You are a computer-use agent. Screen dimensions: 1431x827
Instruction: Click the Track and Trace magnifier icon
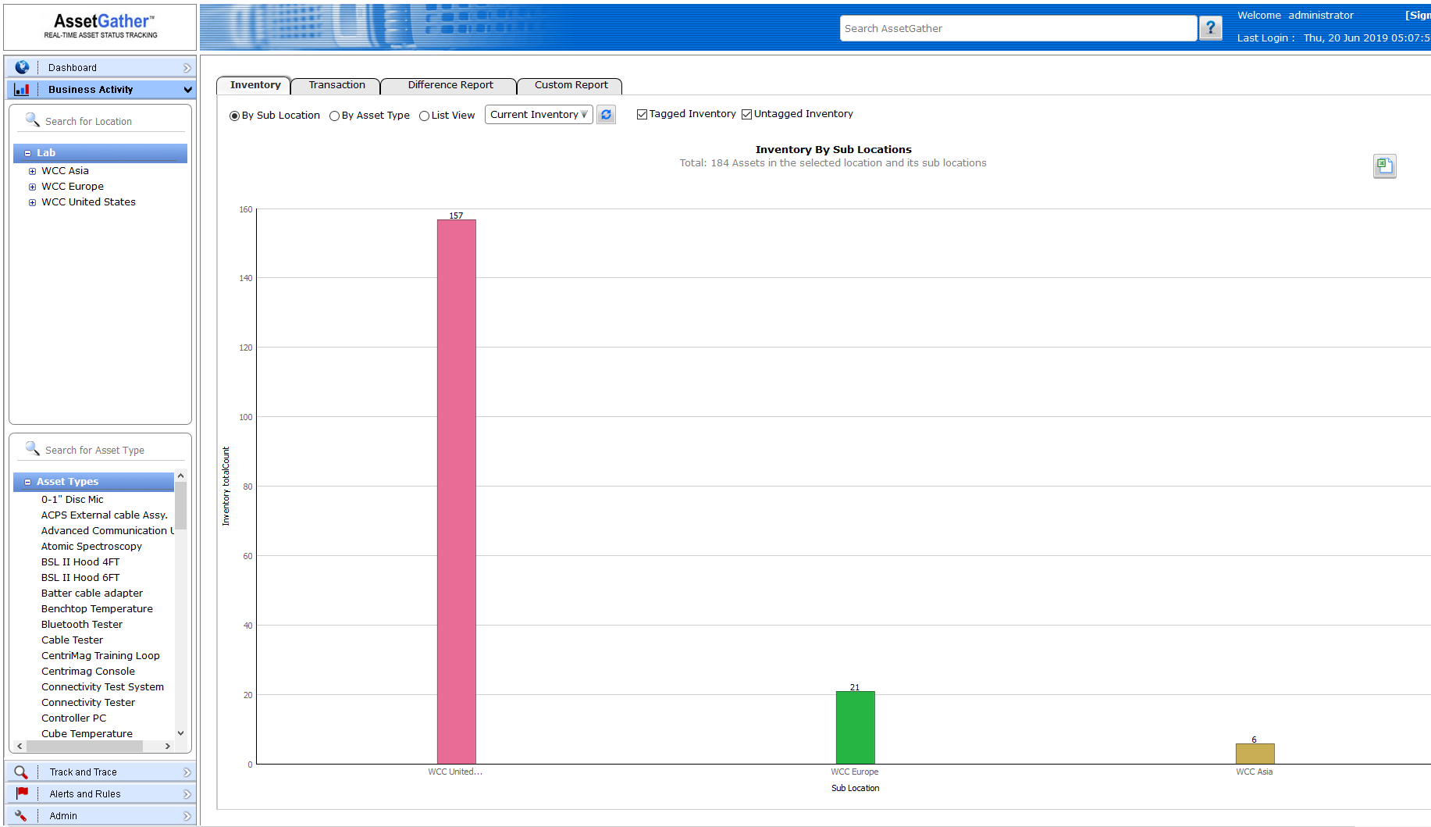tap(21, 772)
